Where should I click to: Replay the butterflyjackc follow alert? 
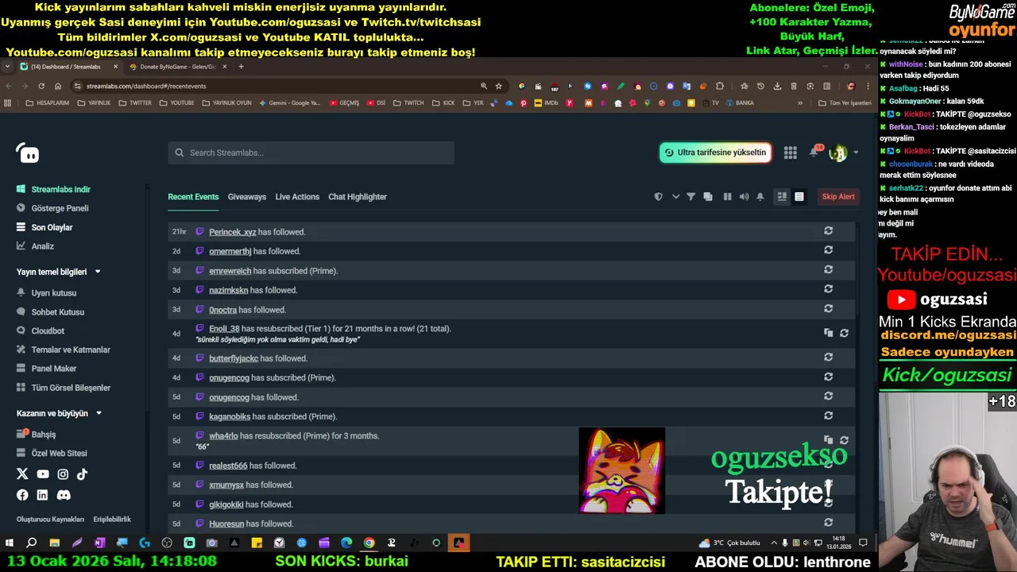coord(828,357)
